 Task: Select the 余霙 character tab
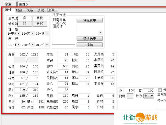pyautogui.click(x=8, y=4)
